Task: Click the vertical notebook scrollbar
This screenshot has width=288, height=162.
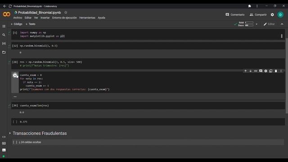Action: (287, 76)
